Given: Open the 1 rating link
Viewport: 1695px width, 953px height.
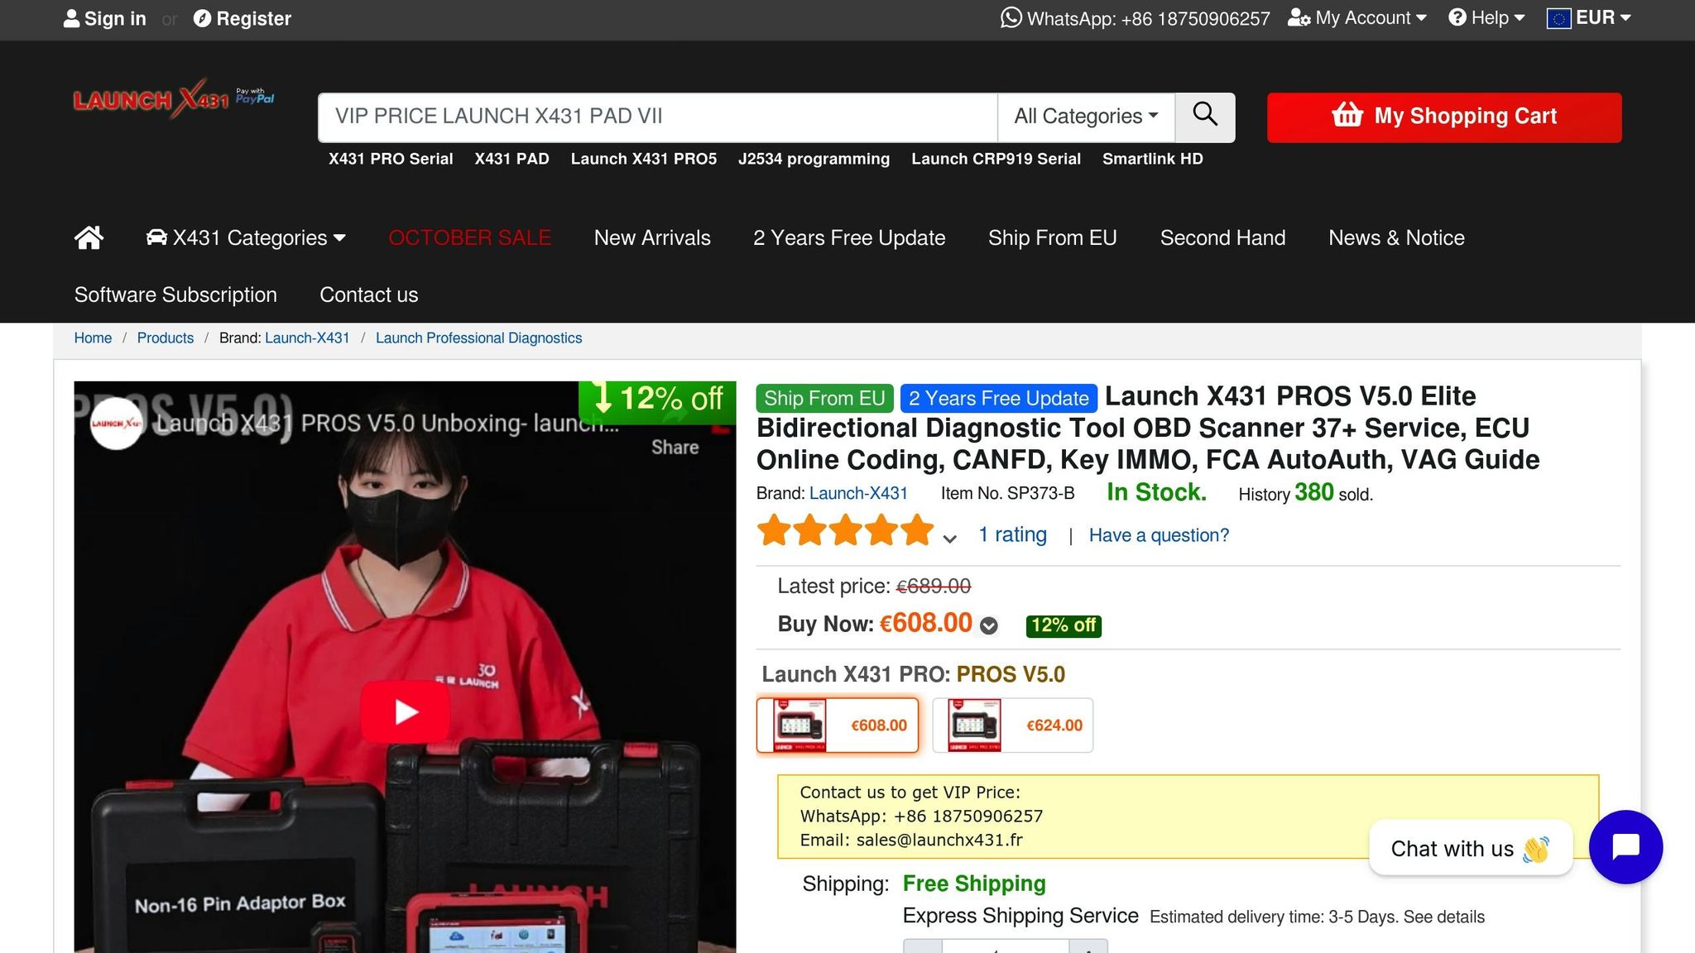Looking at the screenshot, I should pyautogui.click(x=1012, y=534).
